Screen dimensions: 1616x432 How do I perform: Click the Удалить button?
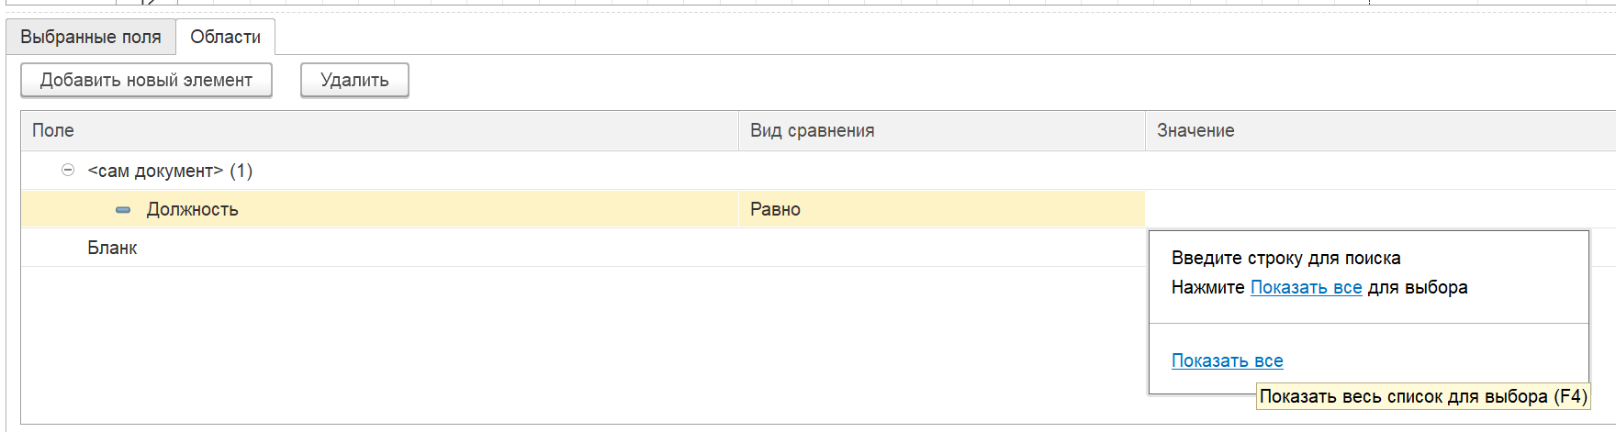(x=354, y=80)
